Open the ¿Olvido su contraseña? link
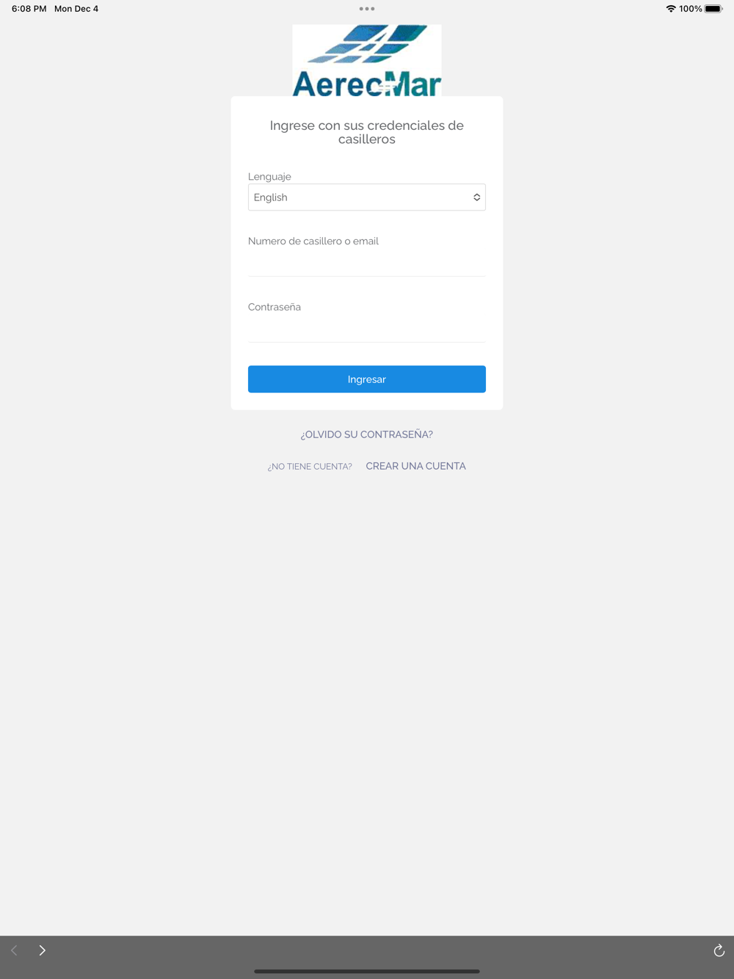 tap(367, 434)
